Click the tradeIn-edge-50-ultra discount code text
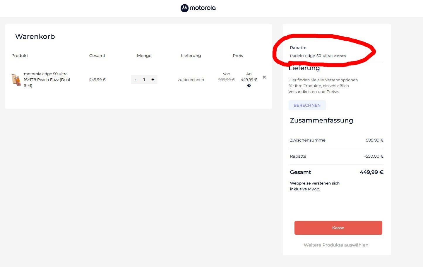This screenshot has width=423, height=267. (310, 56)
